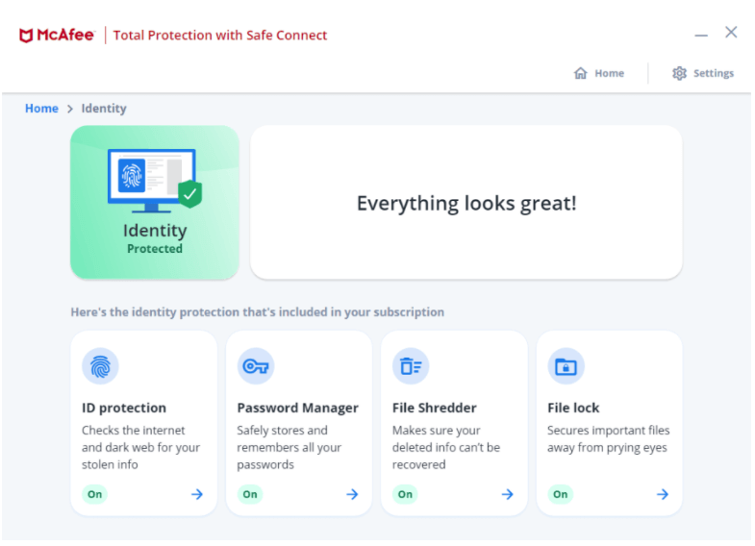Click the Identity Protected status card
755x546 pixels.
tap(155, 202)
